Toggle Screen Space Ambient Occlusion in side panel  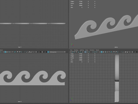[x=114, y=52]
